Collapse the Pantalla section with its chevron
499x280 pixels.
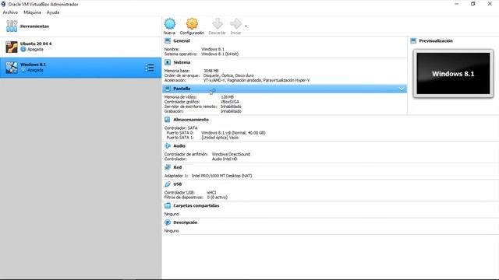click(x=402, y=89)
